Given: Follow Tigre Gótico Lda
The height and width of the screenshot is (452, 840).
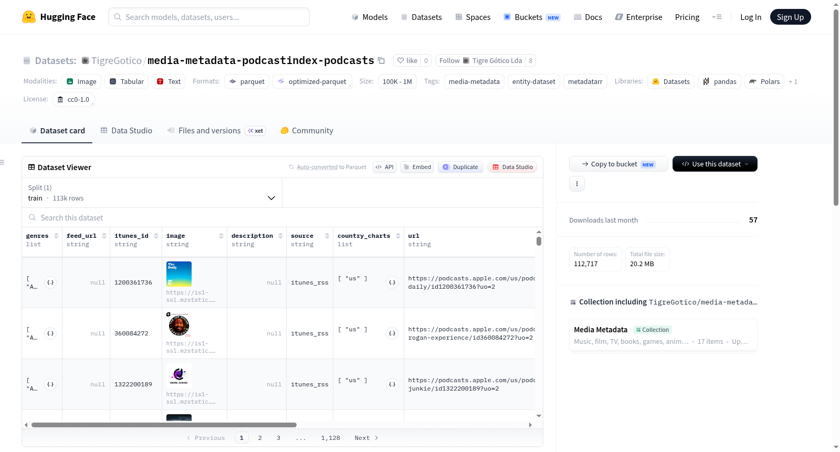Looking at the screenshot, I should (x=481, y=60).
